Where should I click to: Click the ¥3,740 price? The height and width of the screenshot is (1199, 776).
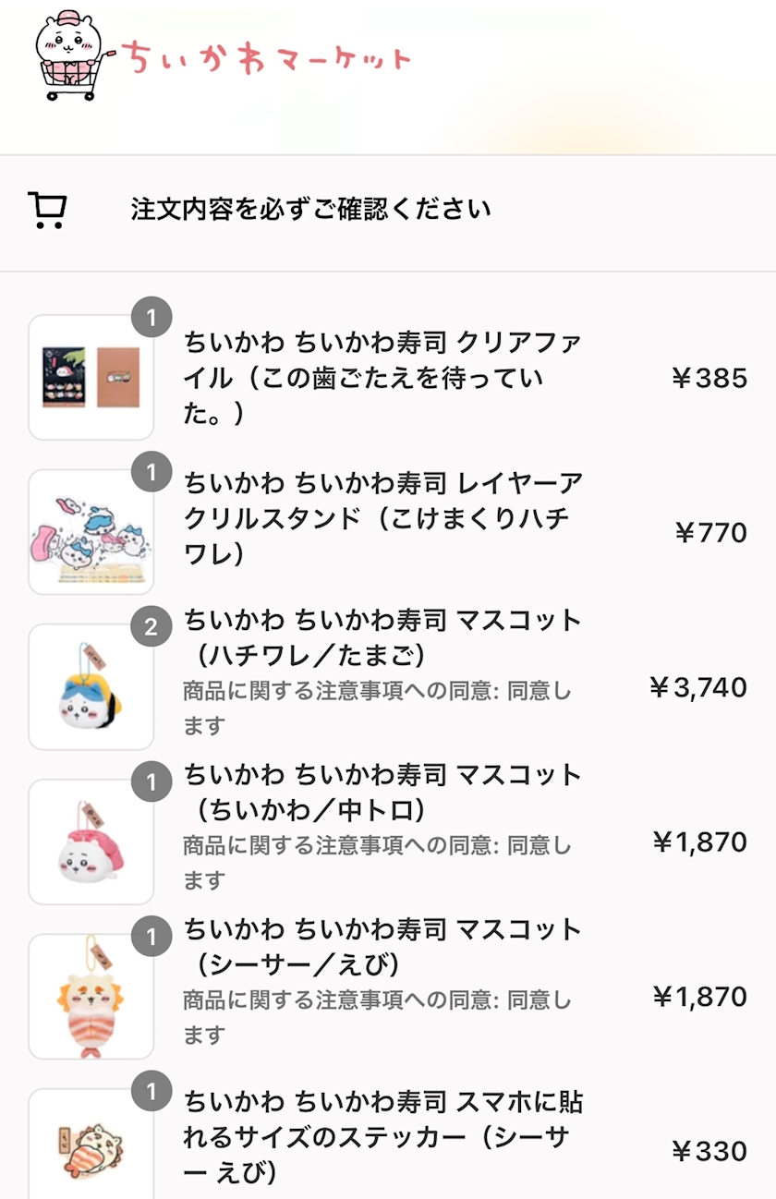(x=697, y=687)
